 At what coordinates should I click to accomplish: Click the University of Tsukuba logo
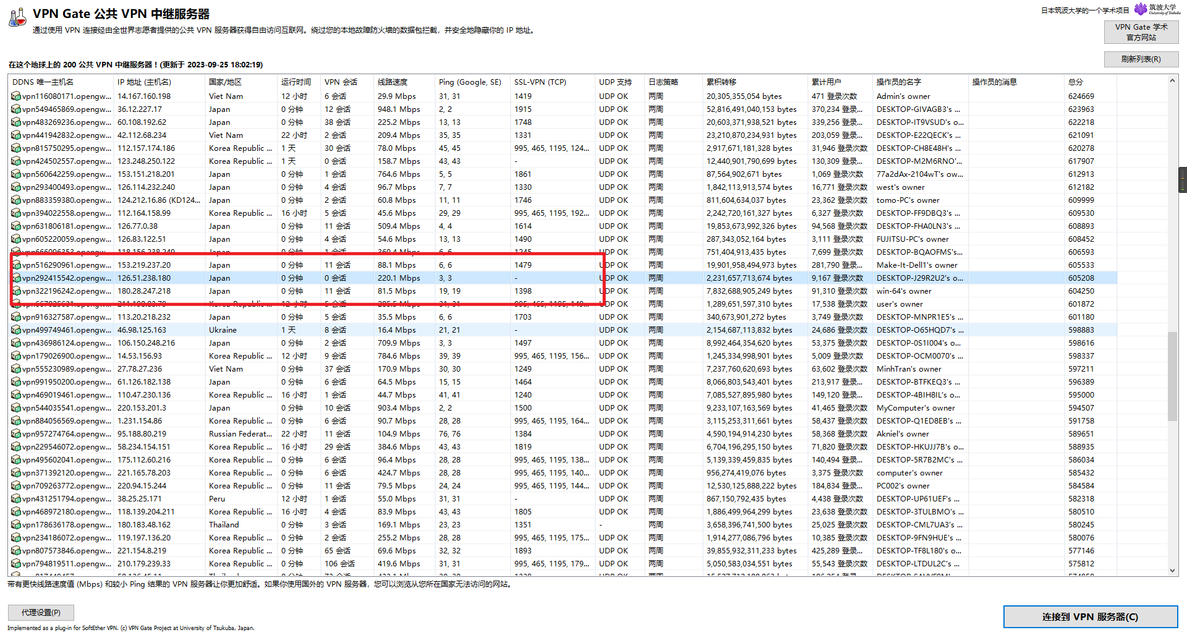point(1157,9)
